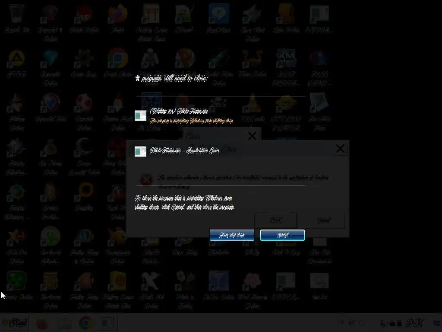Click '(Waiting for) PhotoFrame.exe' text
The width and height of the screenshot is (442, 332).
(x=179, y=111)
